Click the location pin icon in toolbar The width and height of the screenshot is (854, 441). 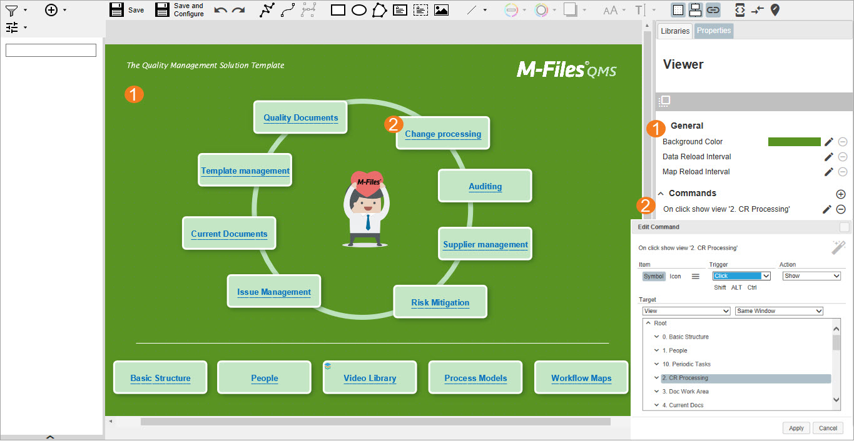(775, 10)
